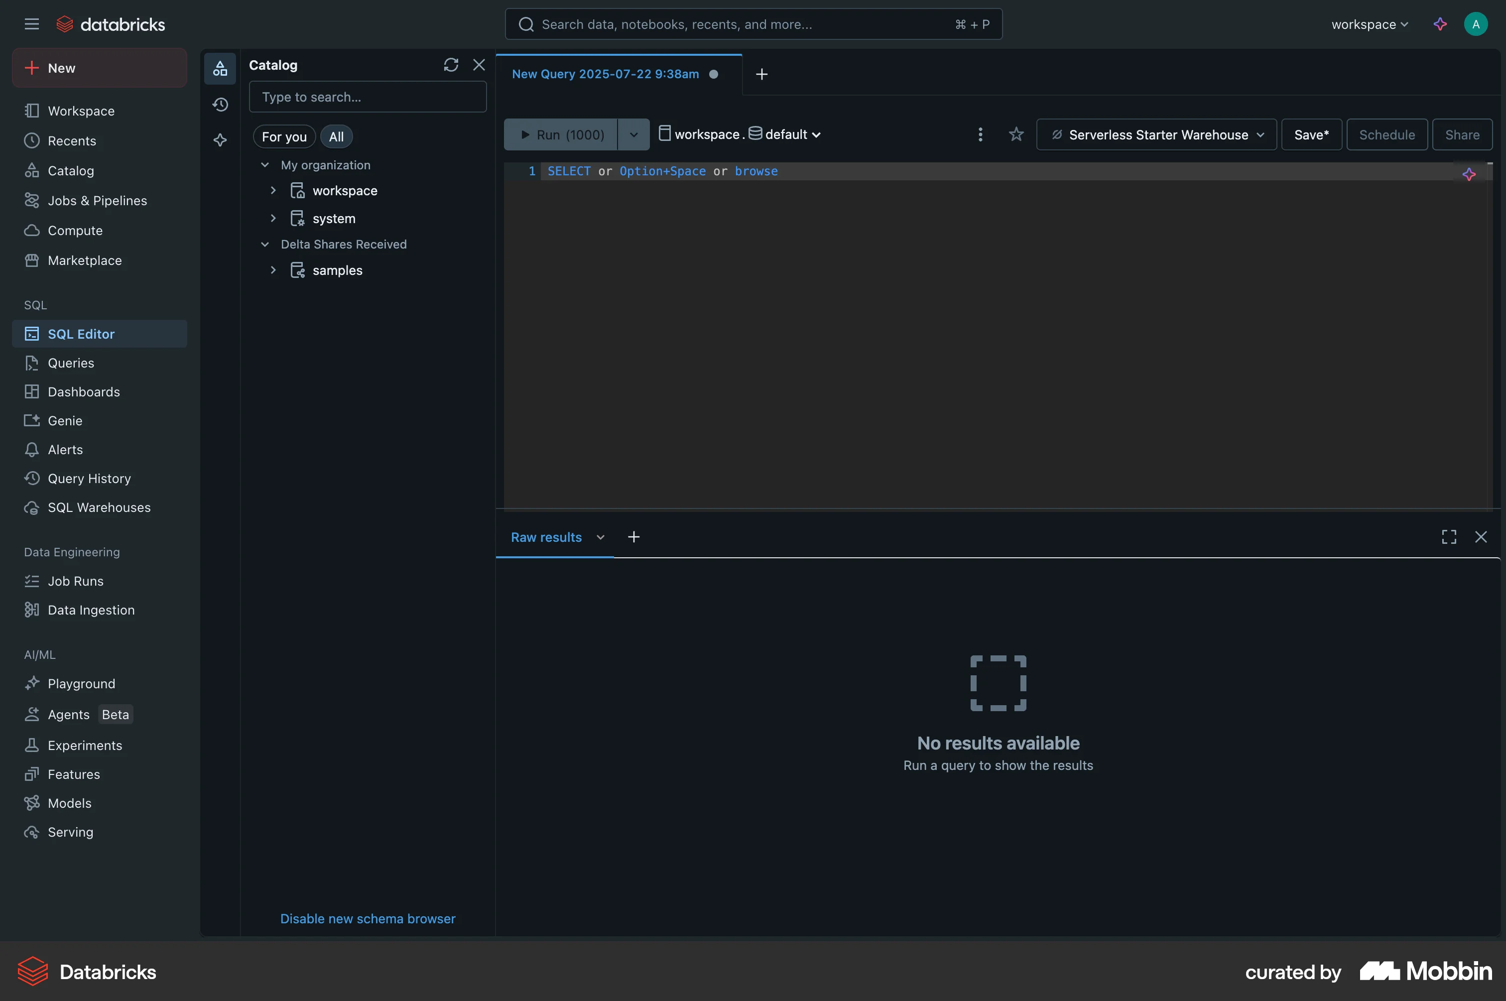This screenshot has height=1001, width=1506.
Task: Open Data Ingestion in the sidebar
Action: click(x=100, y=610)
